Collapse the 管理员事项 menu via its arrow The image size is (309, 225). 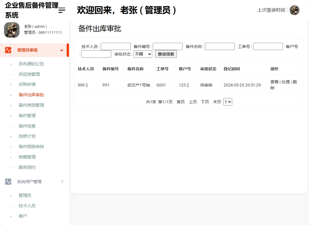[61, 50]
